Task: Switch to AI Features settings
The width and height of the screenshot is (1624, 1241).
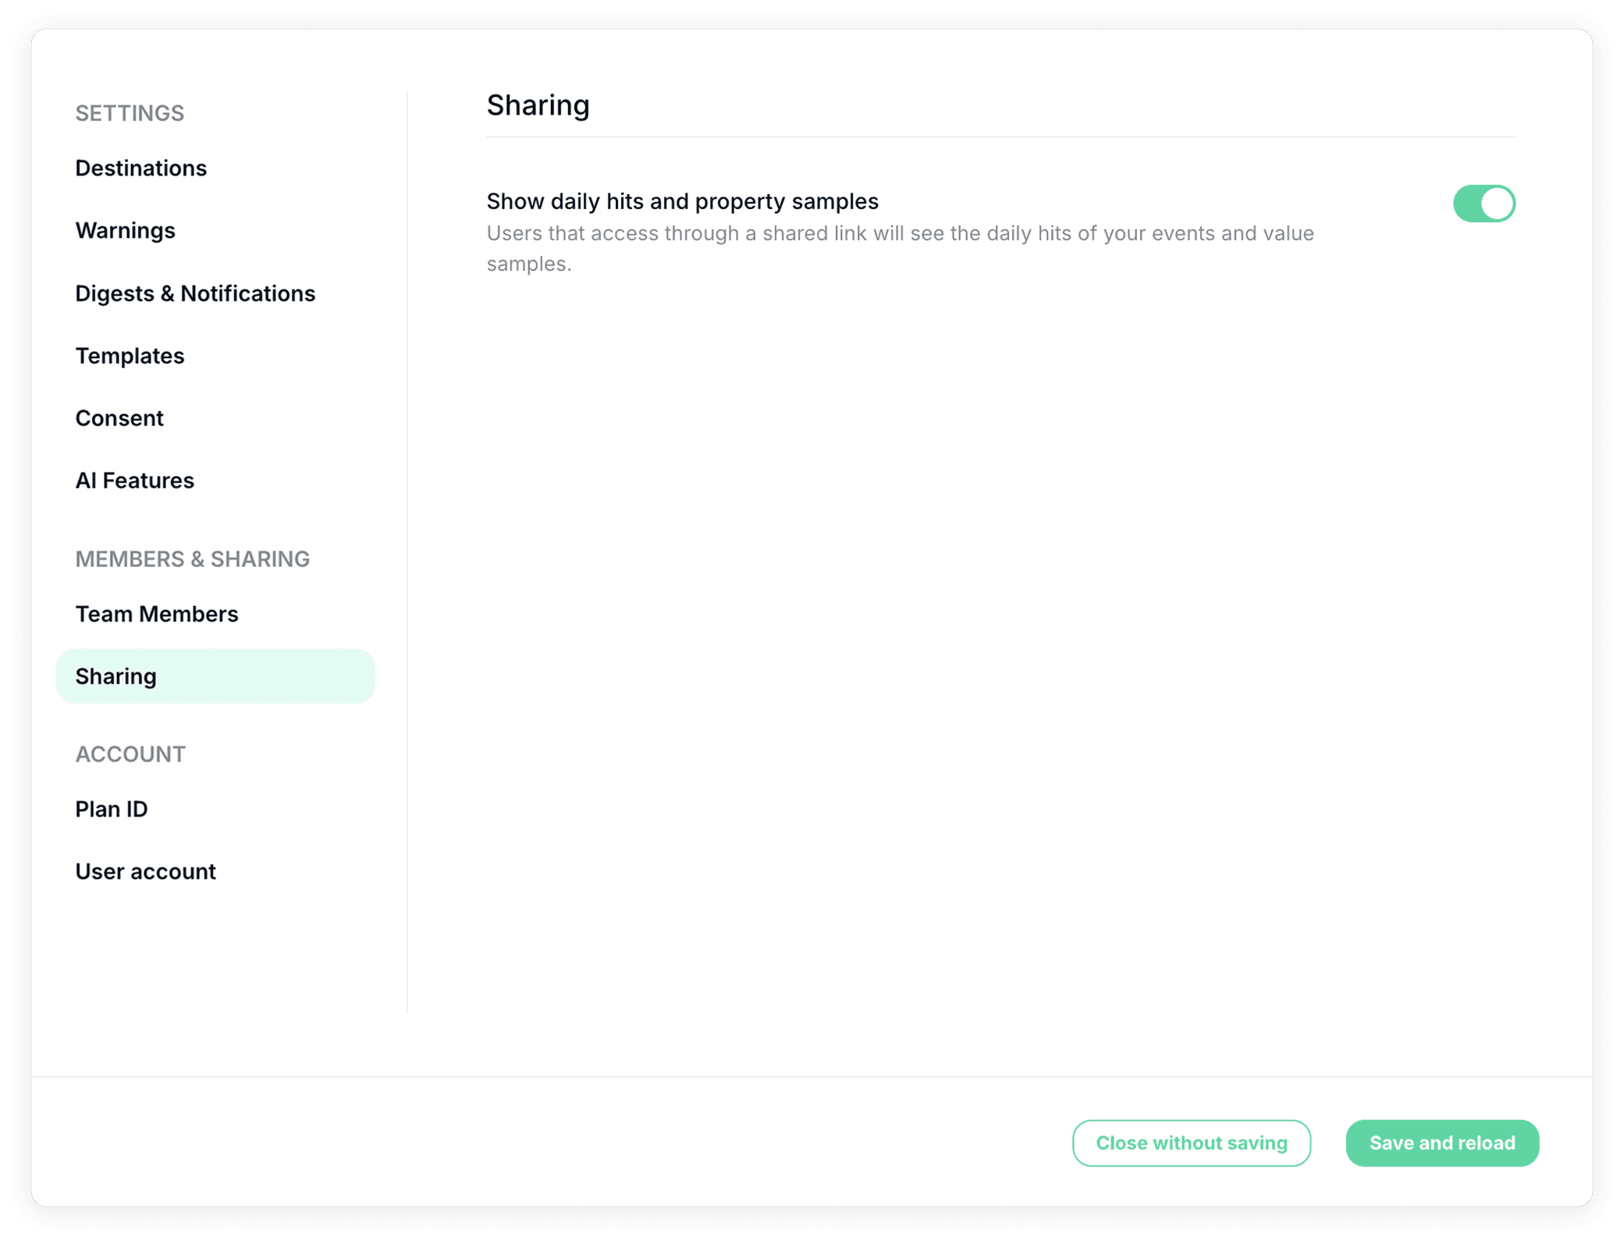Action: click(134, 480)
